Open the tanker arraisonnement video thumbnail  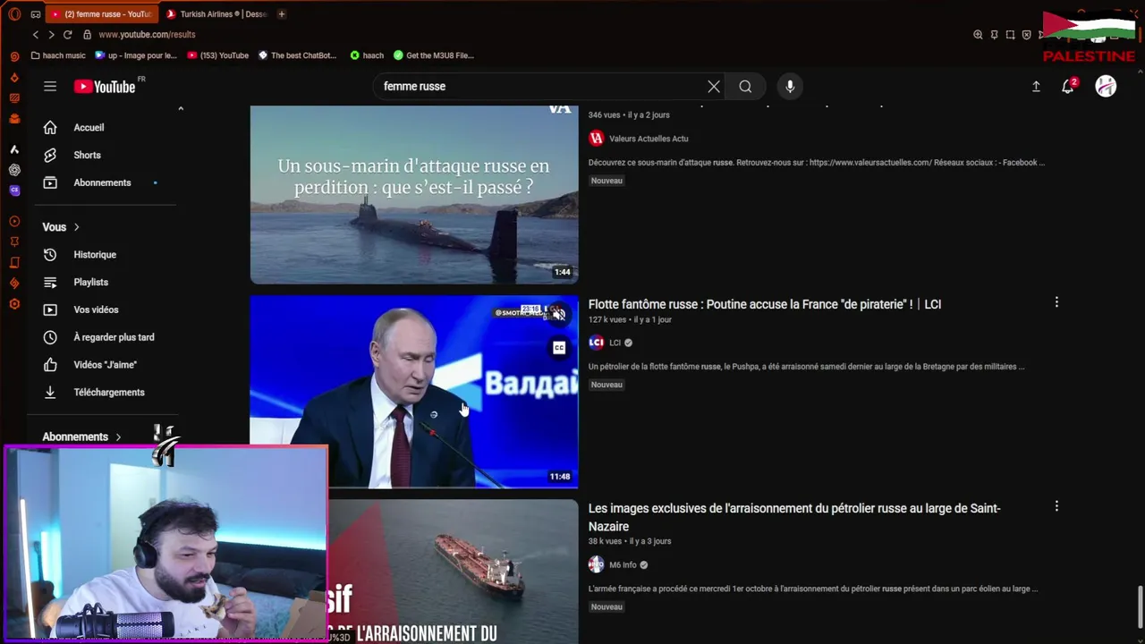pos(453,572)
